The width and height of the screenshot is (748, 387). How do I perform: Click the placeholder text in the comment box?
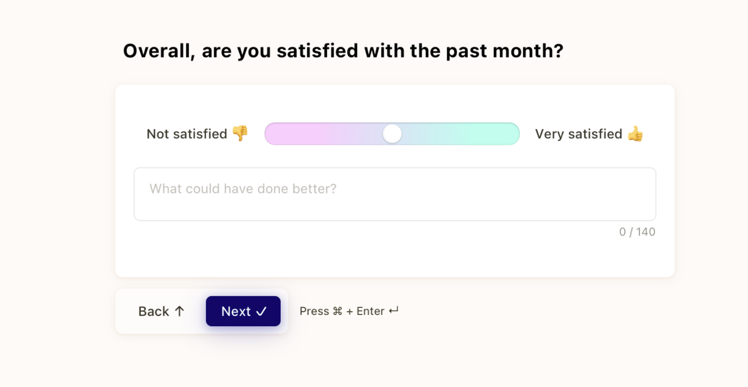tap(243, 188)
